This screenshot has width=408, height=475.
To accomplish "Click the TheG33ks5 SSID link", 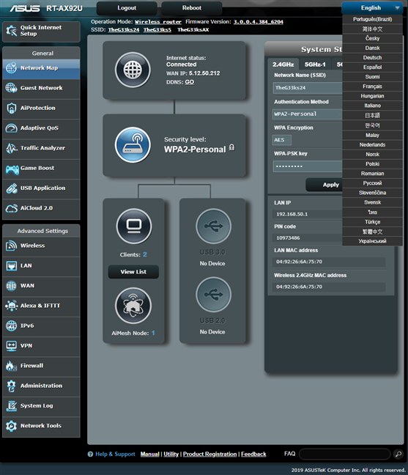I will [x=157, y=29].
